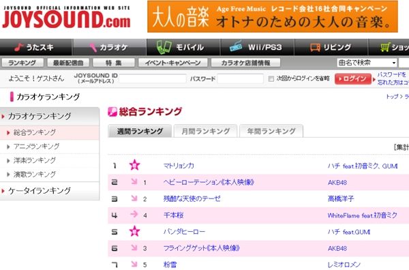
Task: Open the 最新配信曲 submenu button
Action: point(68,63)
